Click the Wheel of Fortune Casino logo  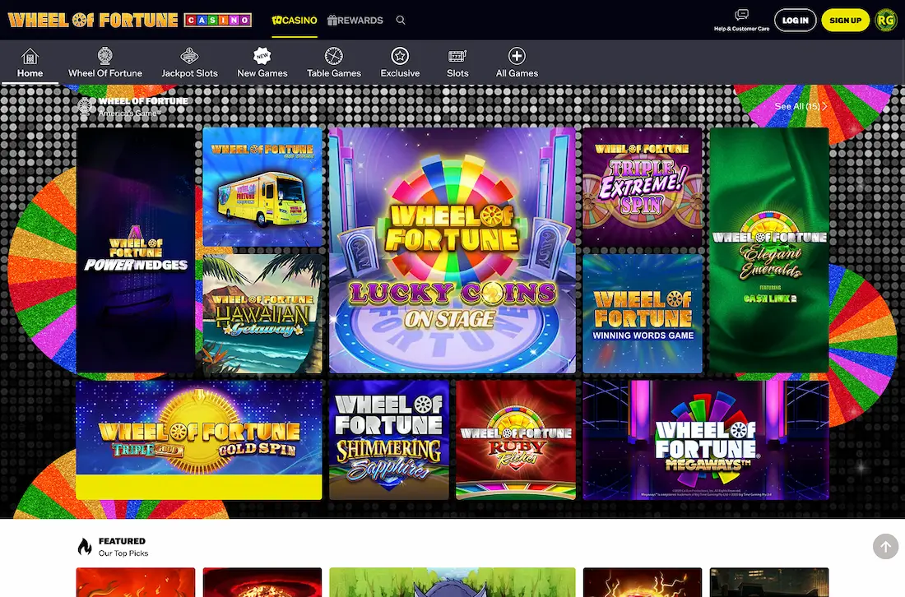(x=128, y=19)
